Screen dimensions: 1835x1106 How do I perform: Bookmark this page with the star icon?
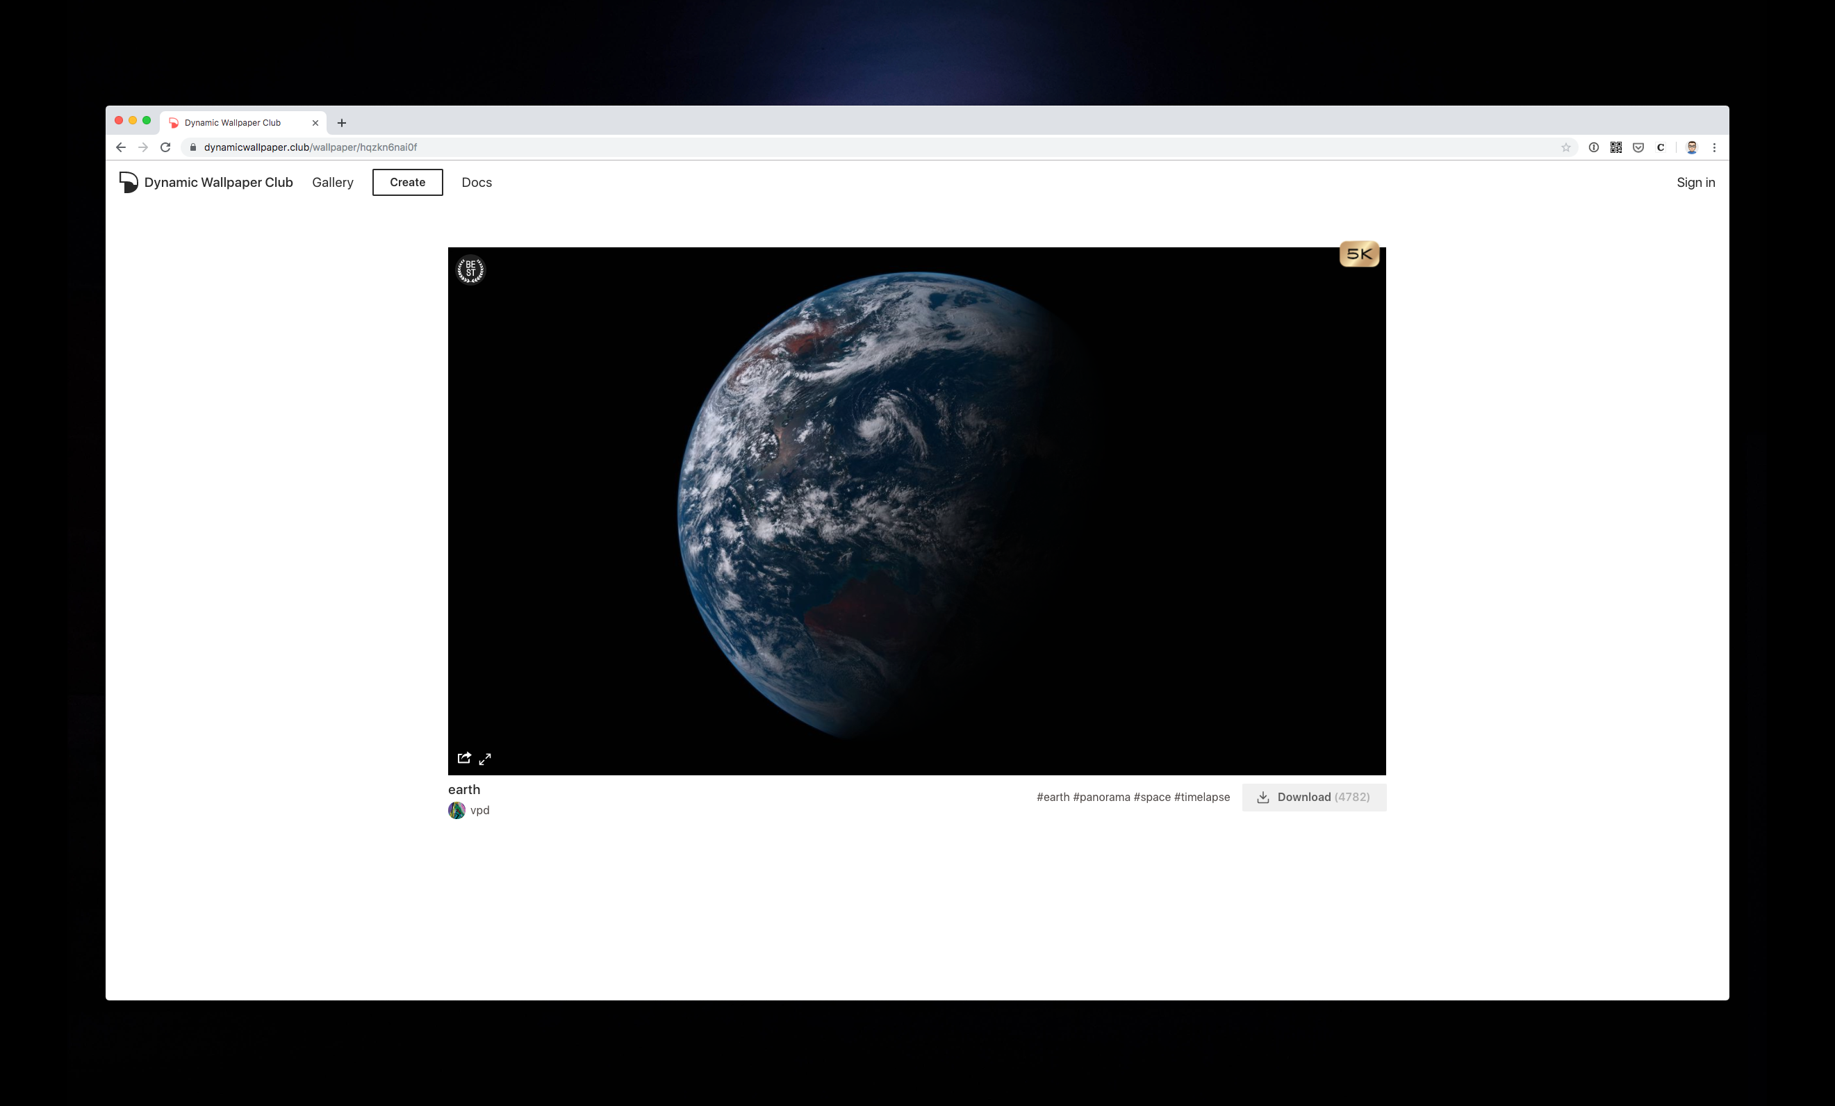(x=1565, y=147)
